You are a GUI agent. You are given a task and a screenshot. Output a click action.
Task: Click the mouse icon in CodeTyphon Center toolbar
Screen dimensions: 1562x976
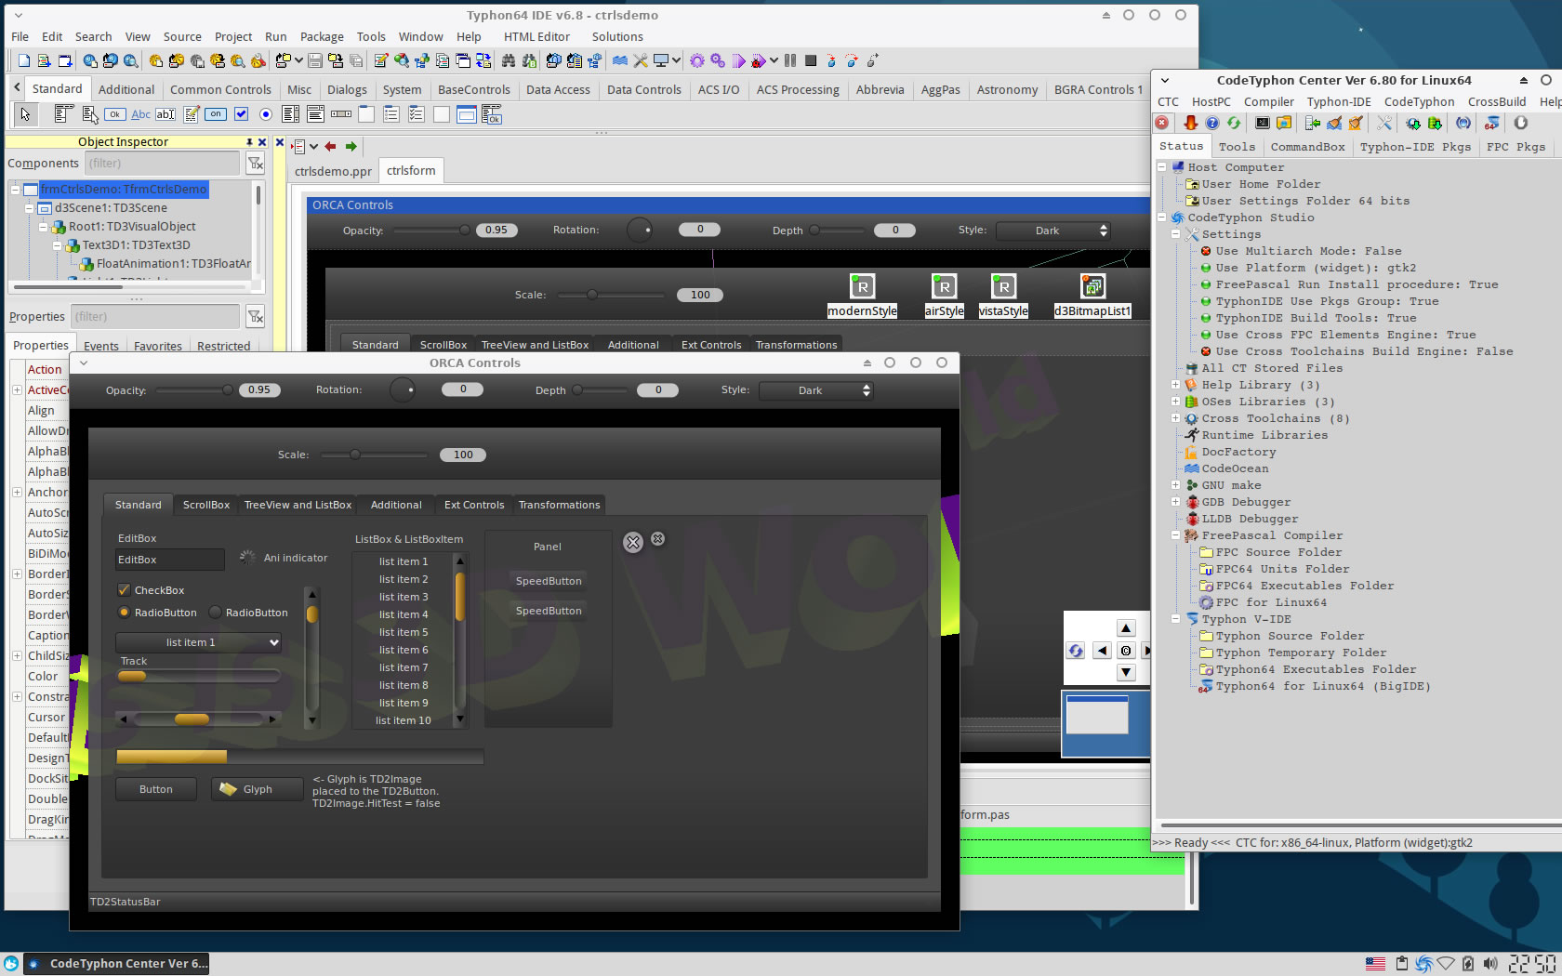point(1521,123)
